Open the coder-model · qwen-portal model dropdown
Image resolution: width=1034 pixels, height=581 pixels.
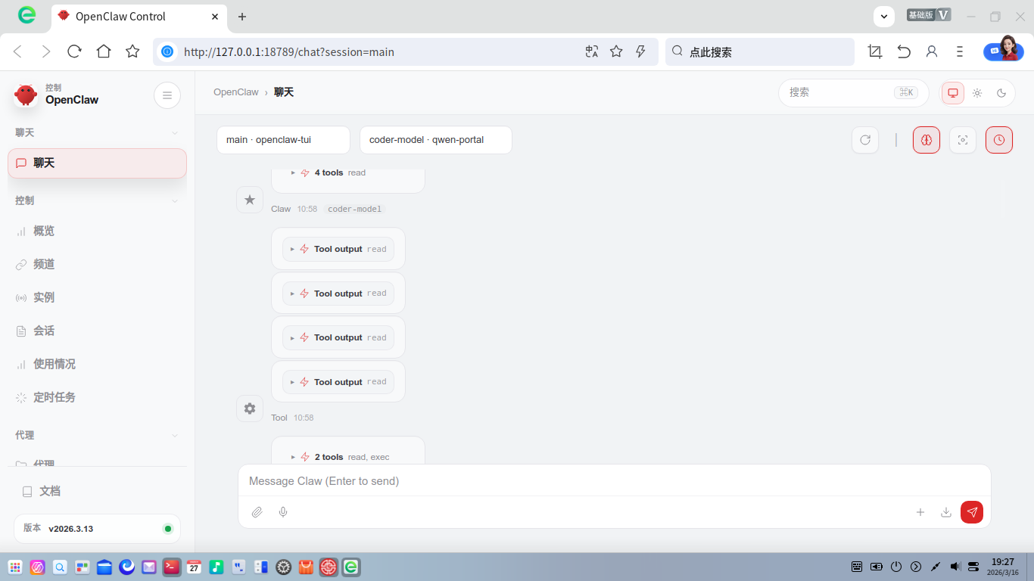click(x=436, y=140)
